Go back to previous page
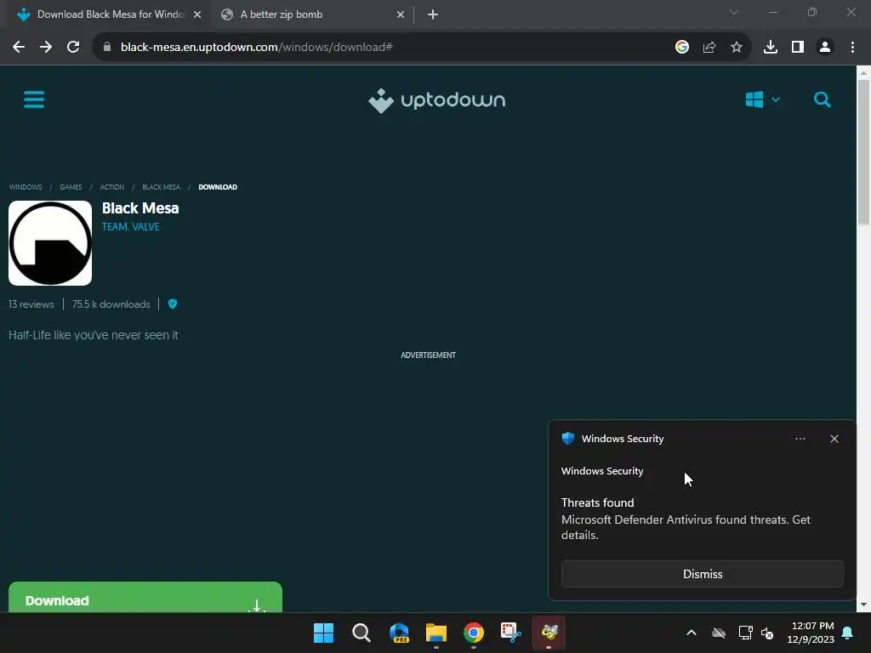The width and height of the screenshot is (871, 653). [x=19, y=48]
